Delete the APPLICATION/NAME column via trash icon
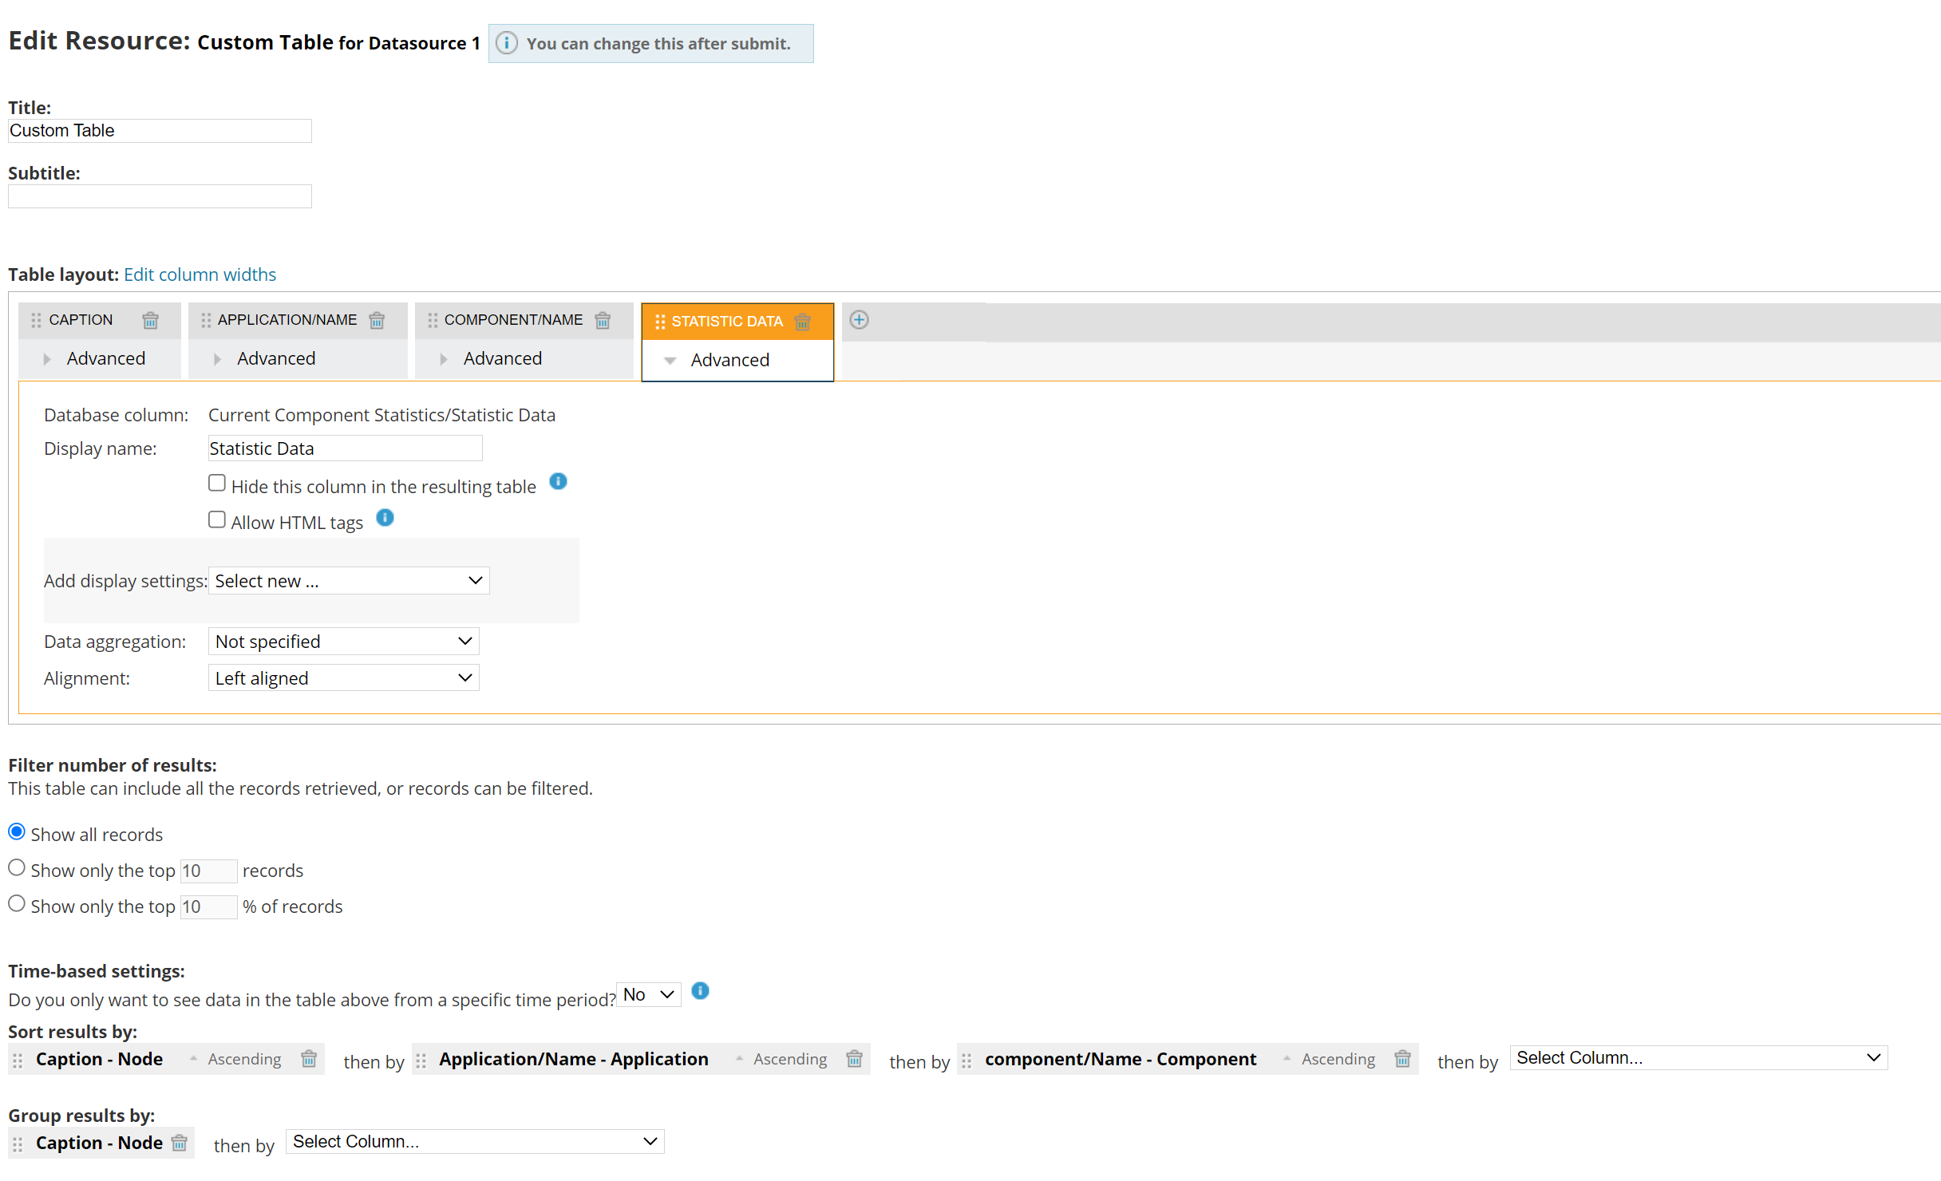Viewport: 1941px width, 1181px height. point(377,321)
